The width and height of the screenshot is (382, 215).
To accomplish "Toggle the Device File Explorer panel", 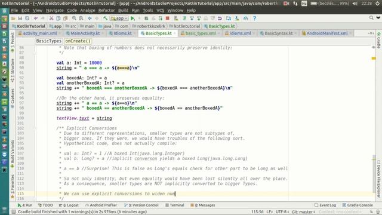I will coord(378,179).
